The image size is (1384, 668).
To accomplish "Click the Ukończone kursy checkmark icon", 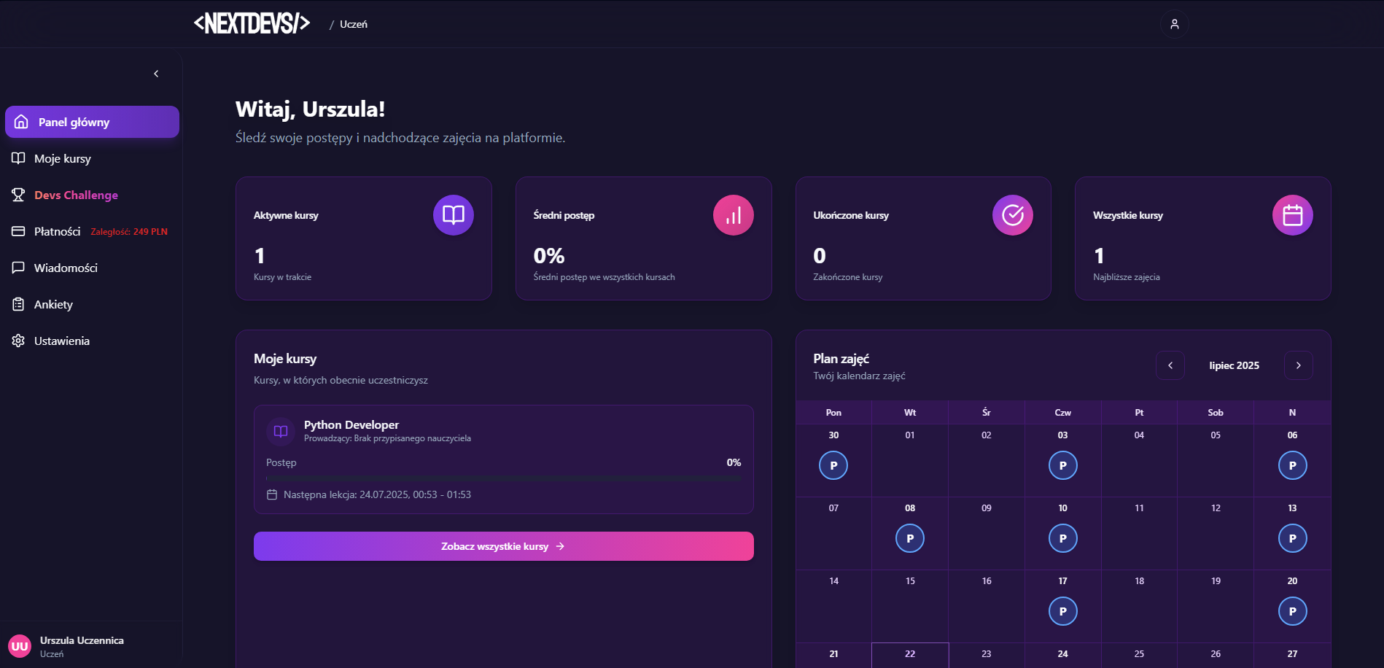I will coord(1012,215).
